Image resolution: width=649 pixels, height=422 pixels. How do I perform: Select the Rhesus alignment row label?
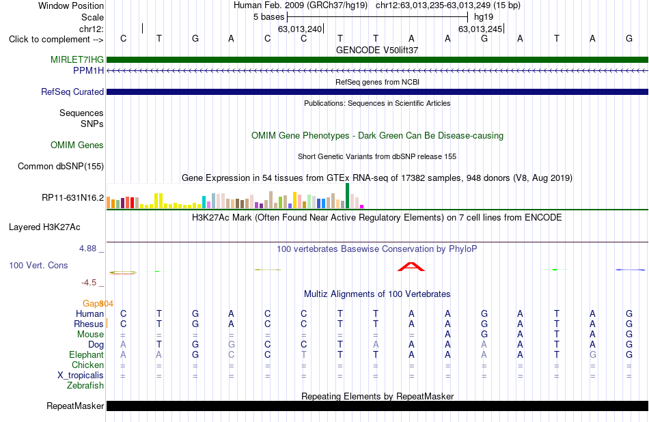[x=89, y=324]
